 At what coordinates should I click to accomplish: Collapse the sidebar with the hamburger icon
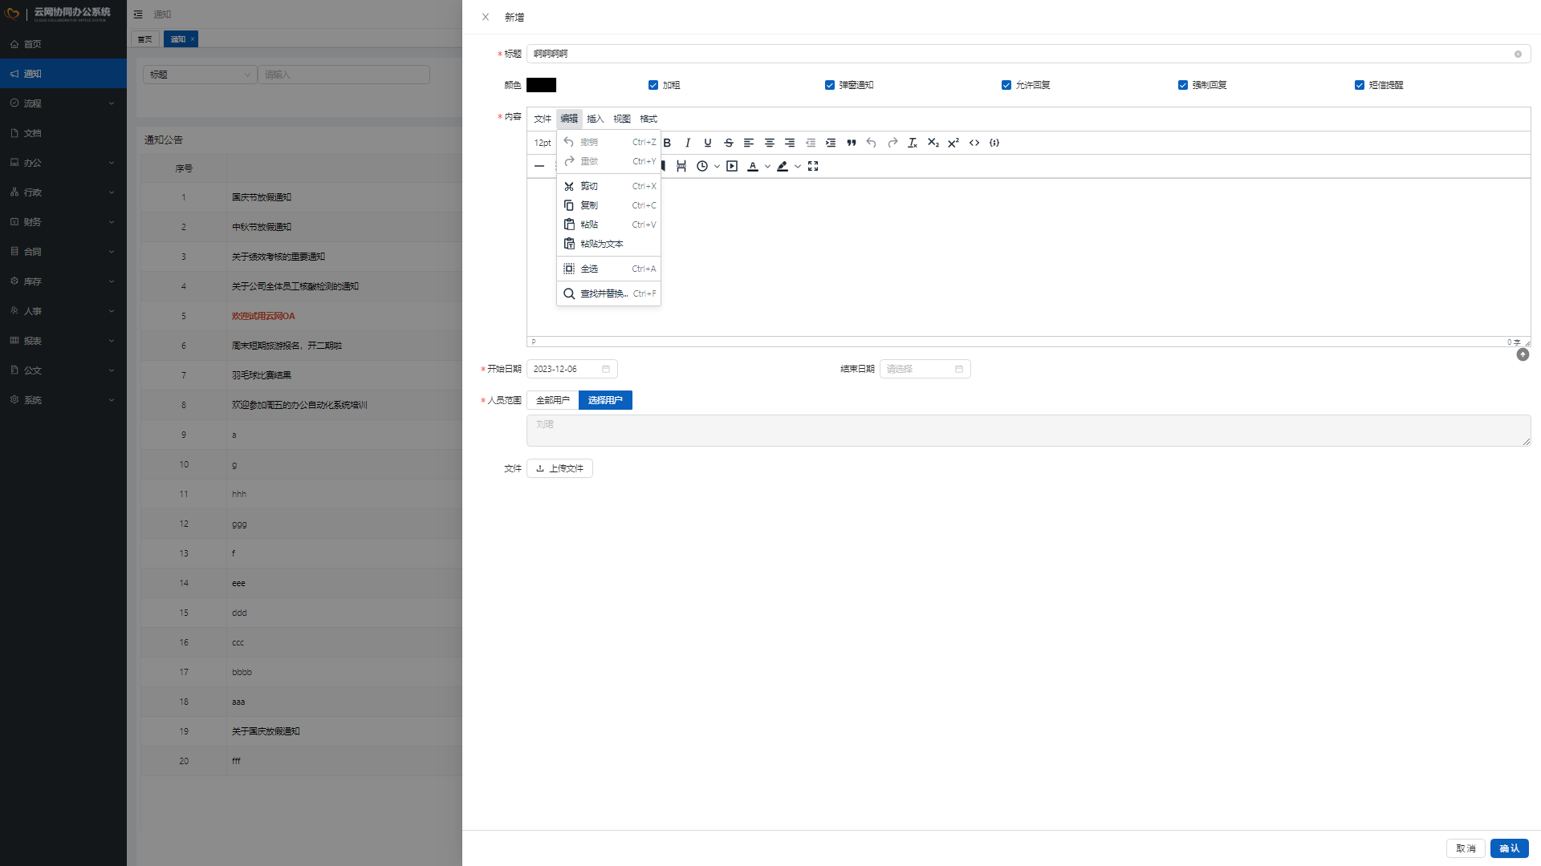[138, 14]
